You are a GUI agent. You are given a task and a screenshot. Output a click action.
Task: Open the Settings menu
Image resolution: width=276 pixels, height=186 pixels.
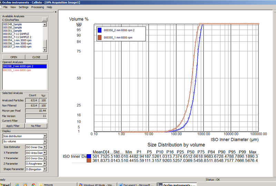[x=23, y=7]
